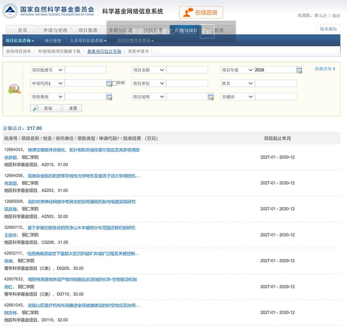Click the 版本通知 button
This screenshot has height=326, width=347.
[x=328, y=29]
